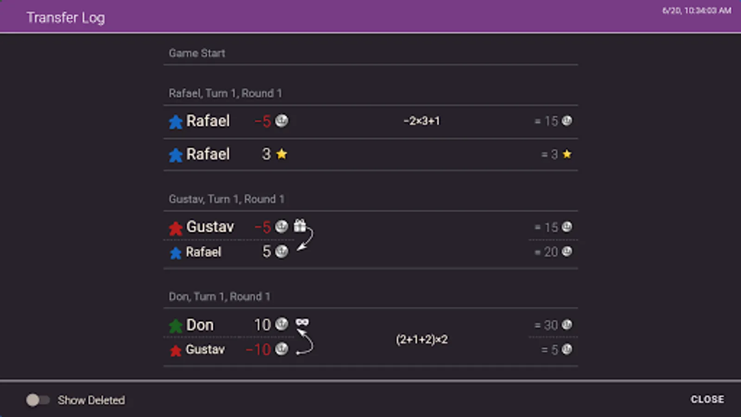Viewport: 741px width, 417px height.
Task: Click the blue meeple icon beside Rafael -5
Action: pyautogui.click(x=176, y=122)
